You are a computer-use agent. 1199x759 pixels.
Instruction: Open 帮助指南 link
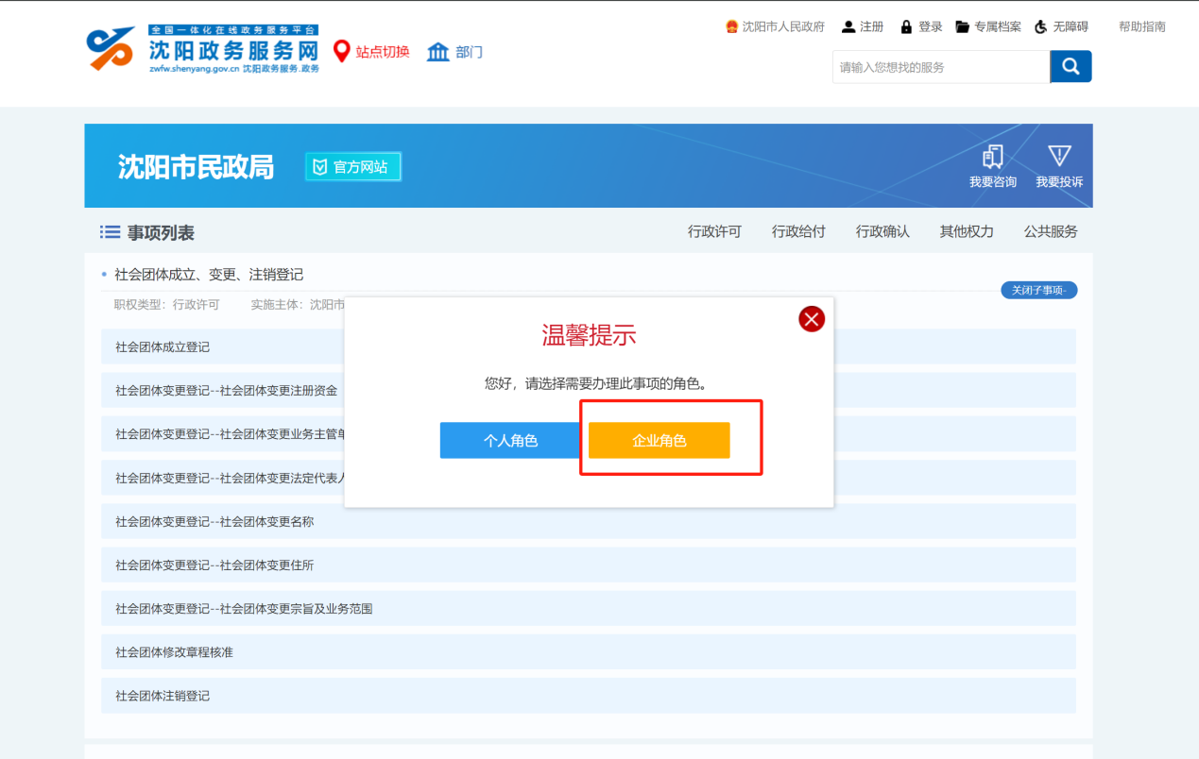1141,26
